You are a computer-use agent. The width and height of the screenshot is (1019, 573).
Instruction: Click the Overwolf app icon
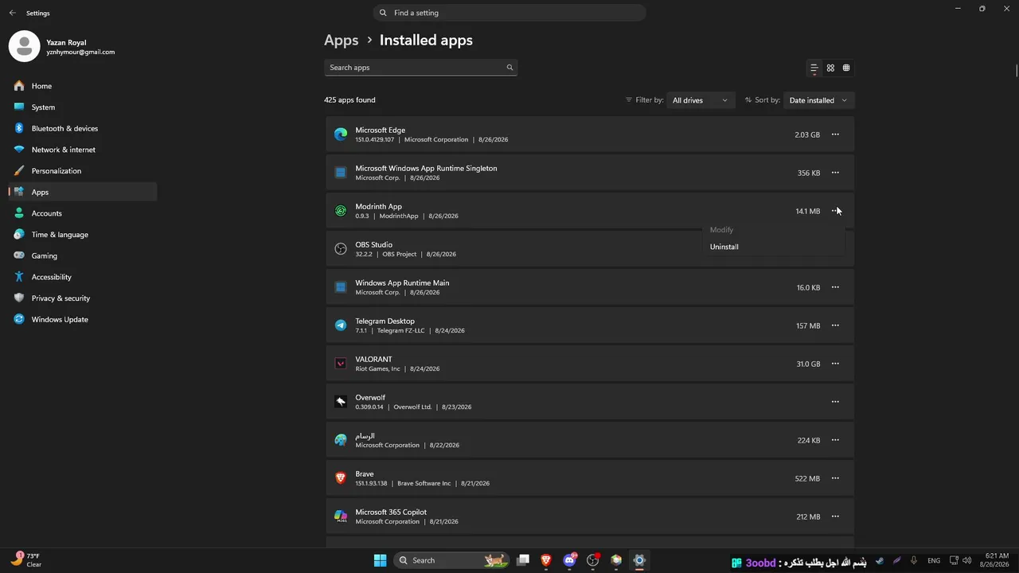click(x=341, y=402)
